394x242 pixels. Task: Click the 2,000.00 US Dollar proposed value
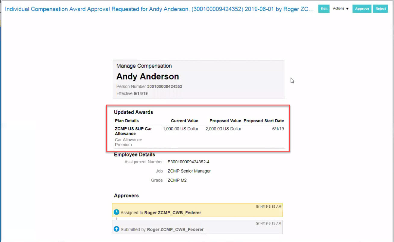coord(223,129)
